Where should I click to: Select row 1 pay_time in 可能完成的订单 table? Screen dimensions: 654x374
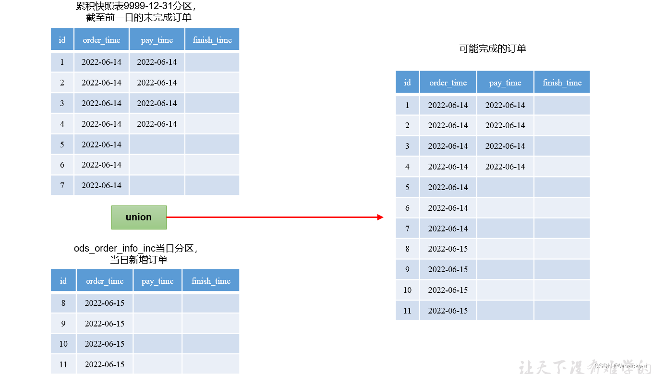point(505,105)
